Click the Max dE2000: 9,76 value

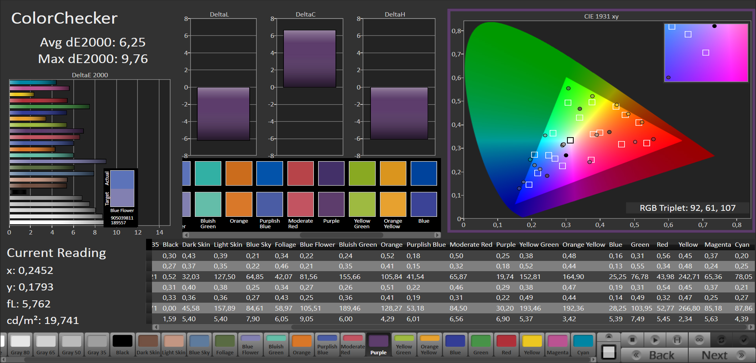click(x=93, y=59)
